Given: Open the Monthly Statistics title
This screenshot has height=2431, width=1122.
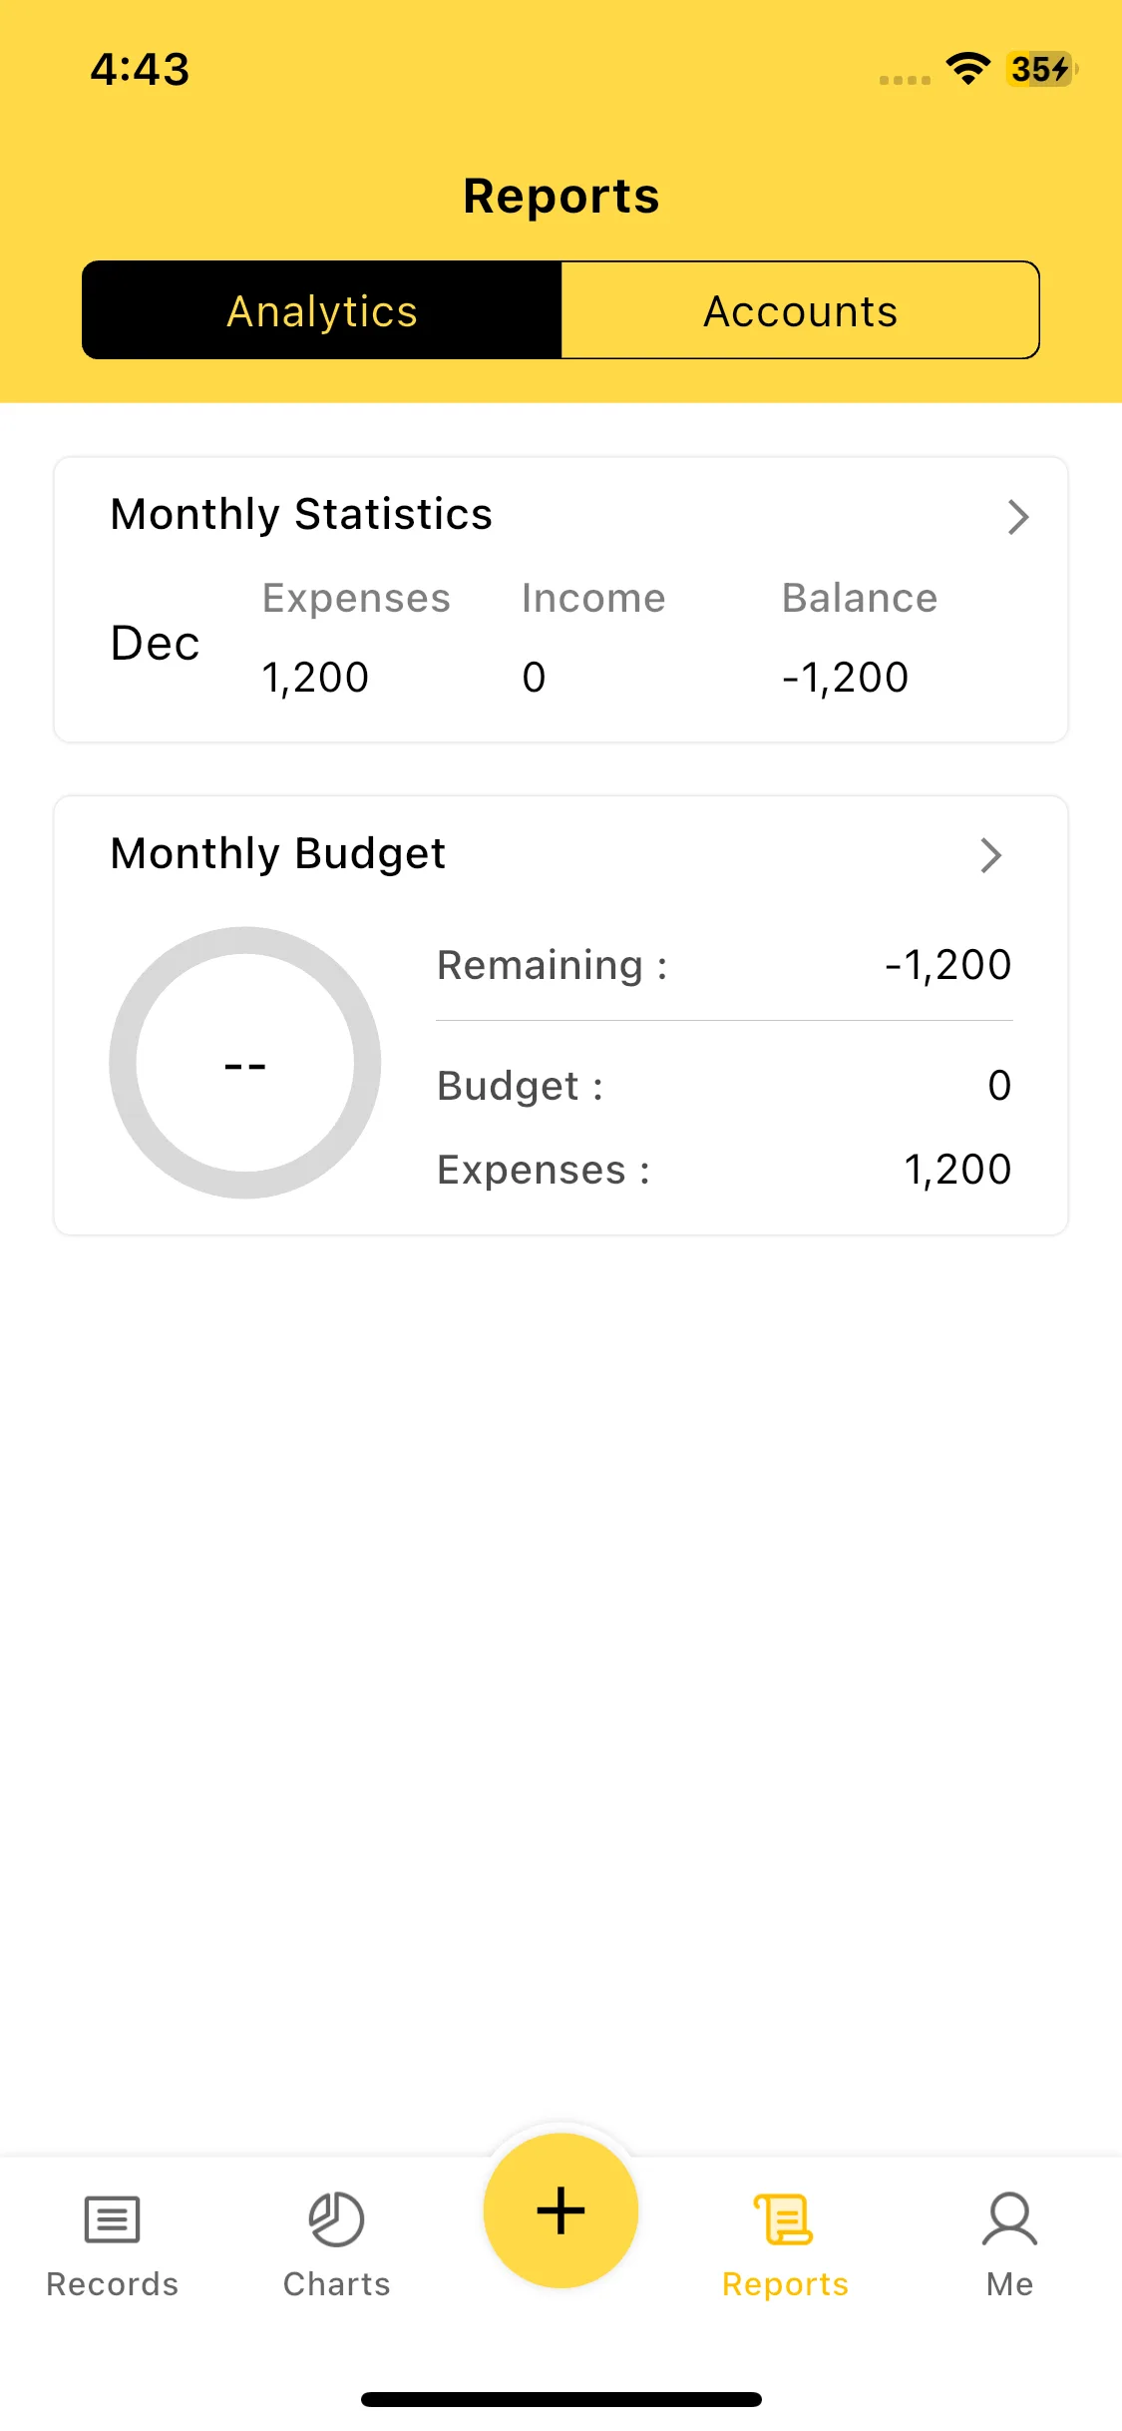Looking at the screenshot, I should click(301, 515).
